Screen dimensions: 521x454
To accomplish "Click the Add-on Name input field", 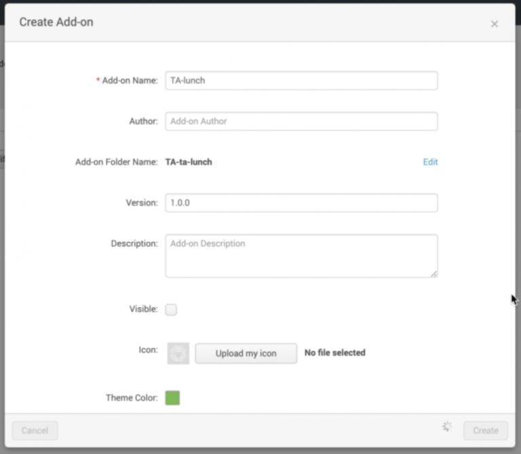I will (301, 81).
